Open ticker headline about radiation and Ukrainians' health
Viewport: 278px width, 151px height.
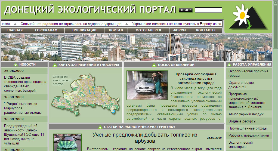point(71,24)
